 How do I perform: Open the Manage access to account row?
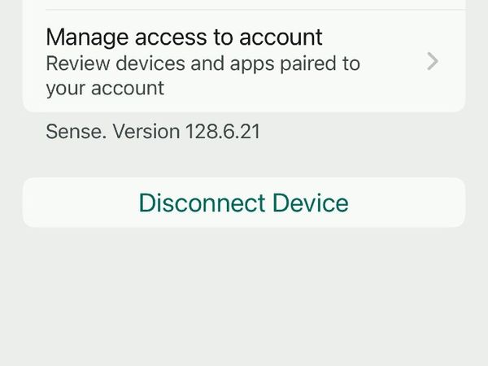click(184, 37)
